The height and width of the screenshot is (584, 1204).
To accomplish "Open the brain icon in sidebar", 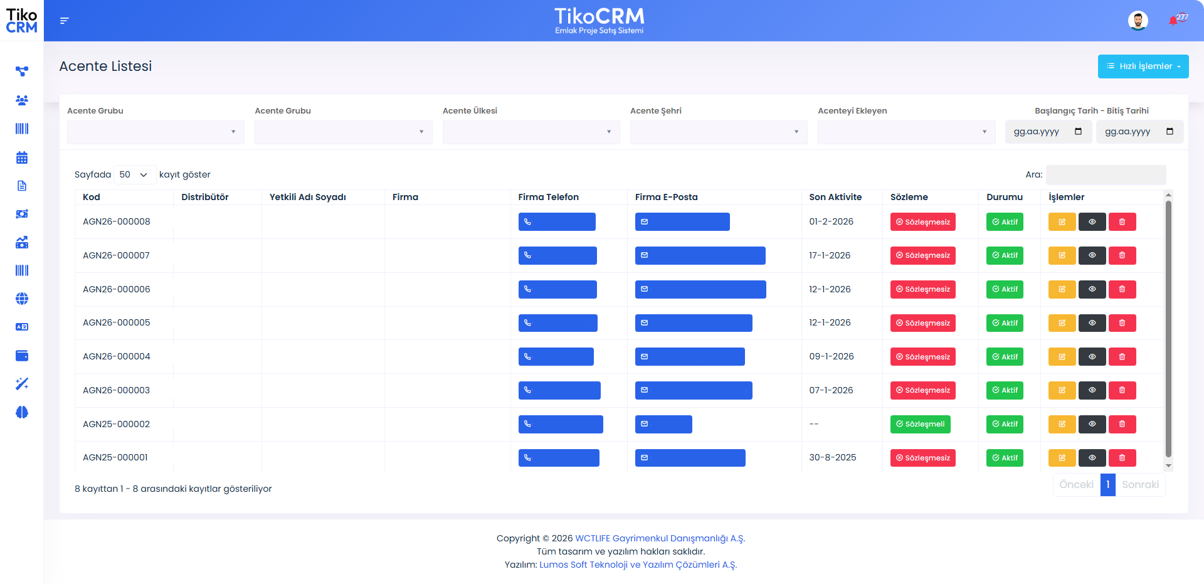I will pos(22,412).
